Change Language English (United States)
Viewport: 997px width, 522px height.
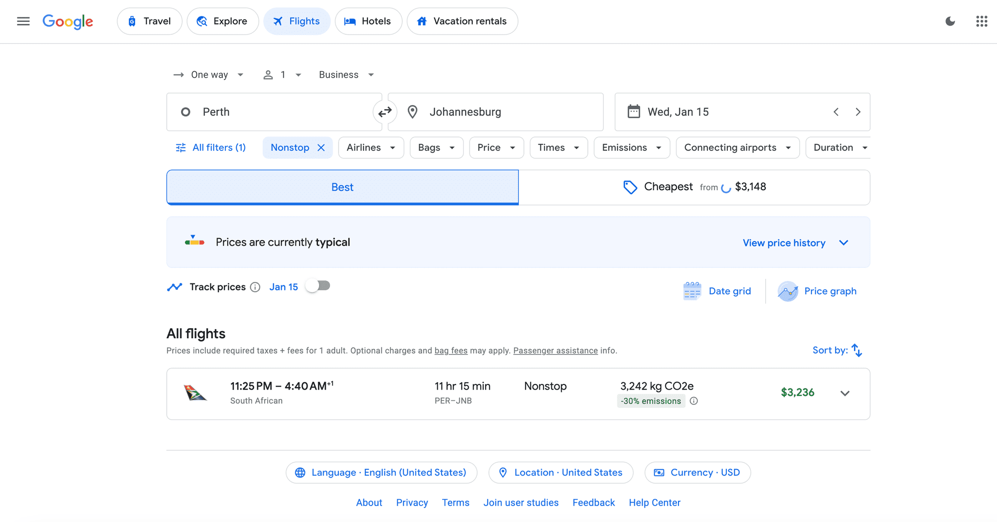(x=381, y=472)
